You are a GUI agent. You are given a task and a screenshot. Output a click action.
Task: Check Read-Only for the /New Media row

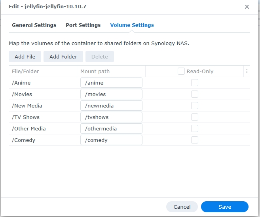tap(195, 106)
